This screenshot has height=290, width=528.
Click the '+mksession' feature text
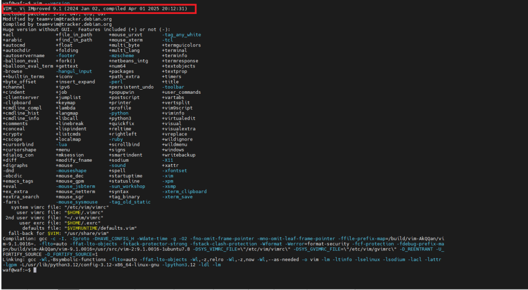(70, 155)
